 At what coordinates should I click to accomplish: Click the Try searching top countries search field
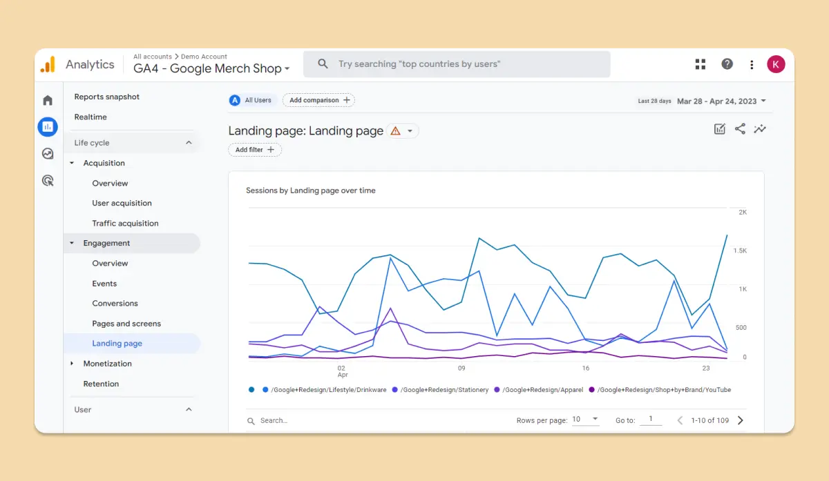coord(457,64)
